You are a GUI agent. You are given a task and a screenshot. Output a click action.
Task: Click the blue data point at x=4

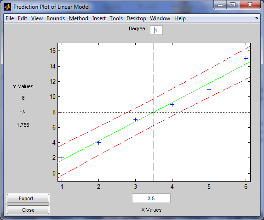coord(172,104)
